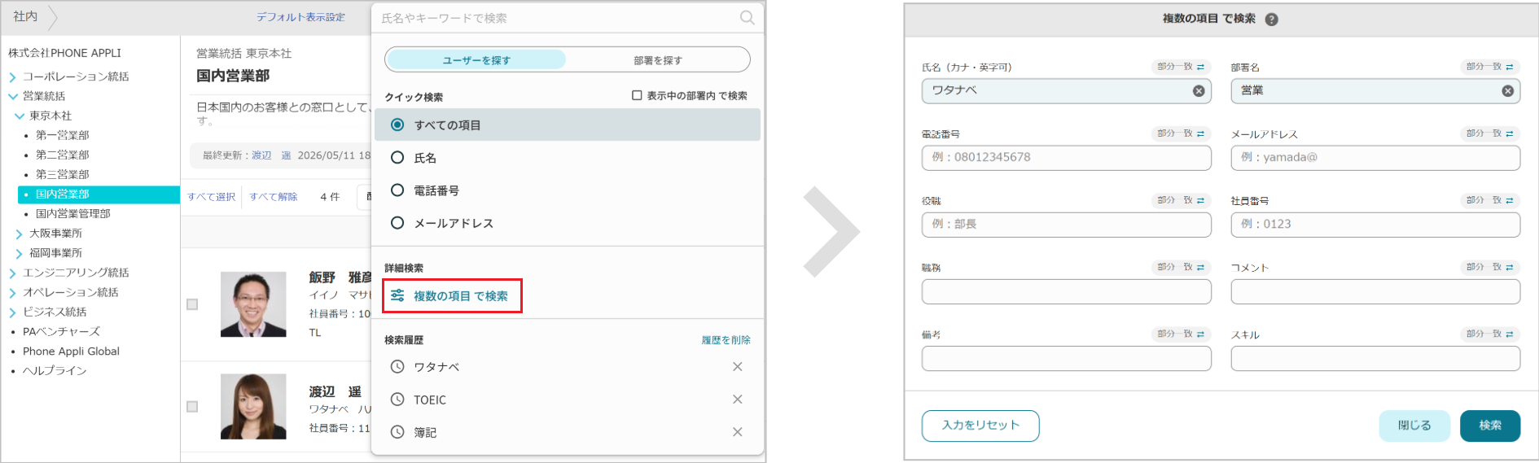The height and width of the screenshot is (463, 1539).
Task: Open photo of 渡辺 遥
Action: 253,406
